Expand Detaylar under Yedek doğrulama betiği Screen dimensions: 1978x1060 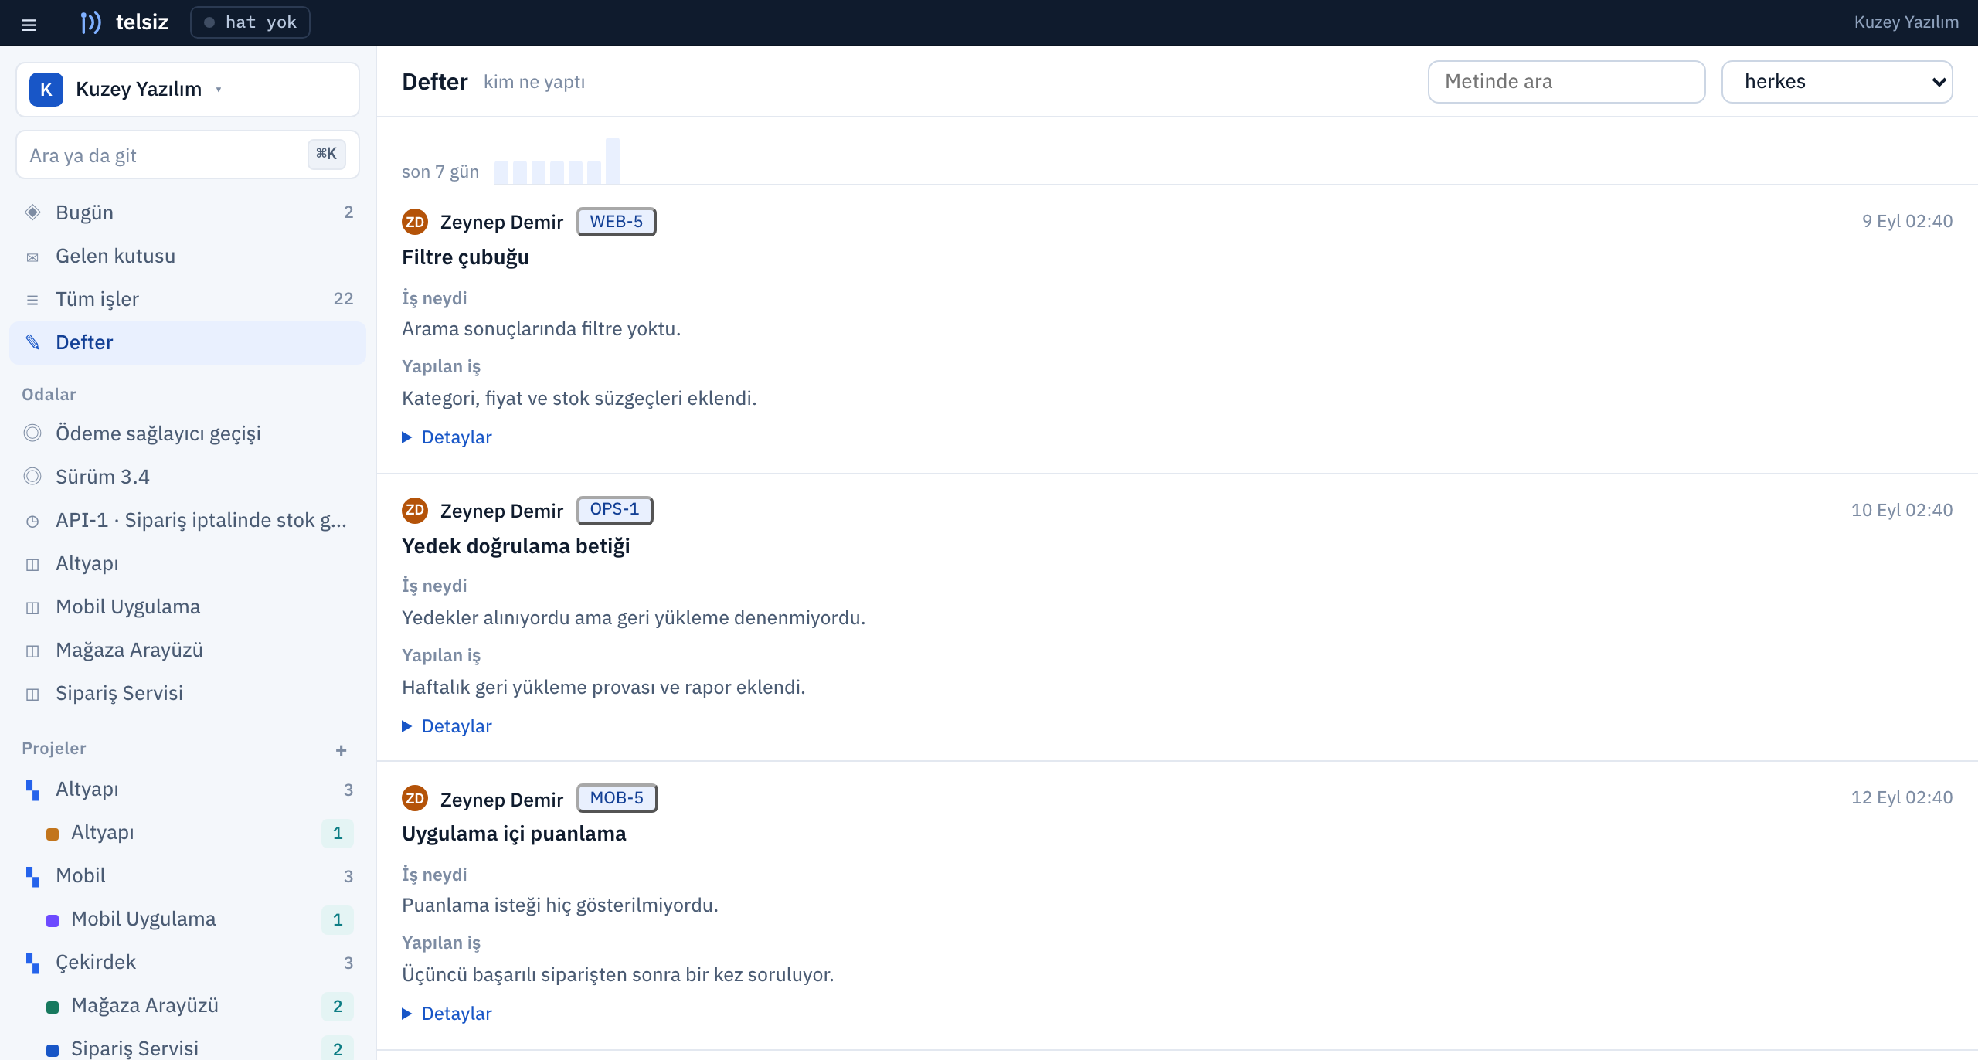click(x=447, y=726)
